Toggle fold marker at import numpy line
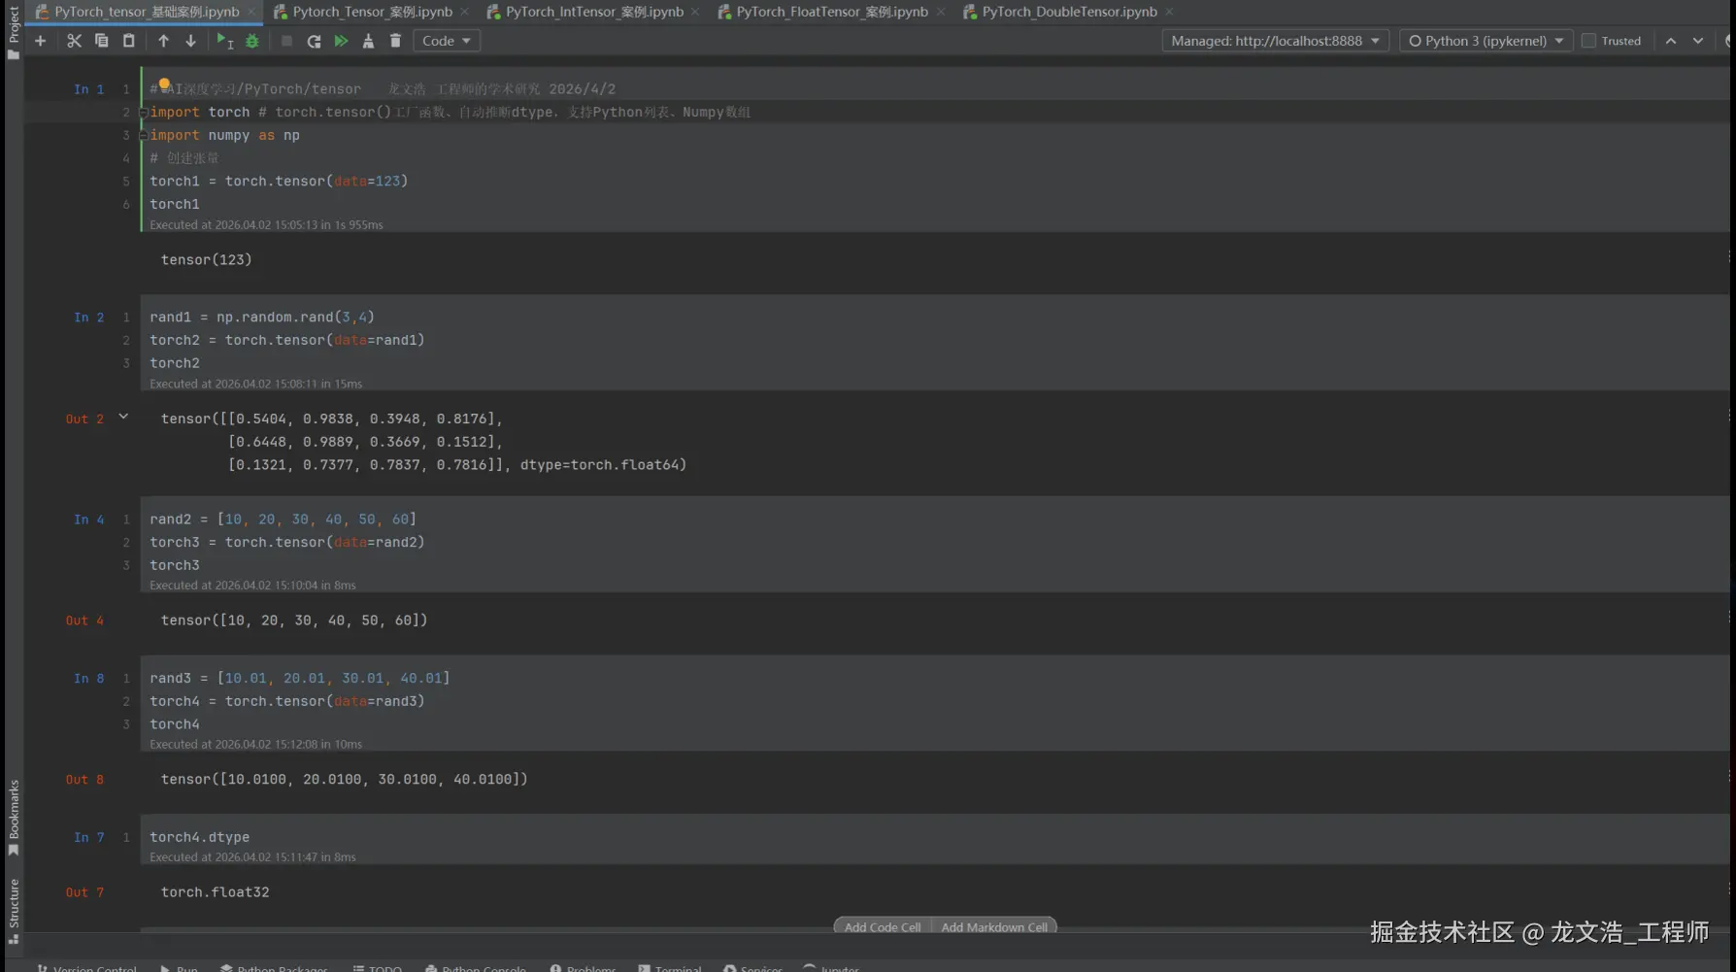 (144, 136)
